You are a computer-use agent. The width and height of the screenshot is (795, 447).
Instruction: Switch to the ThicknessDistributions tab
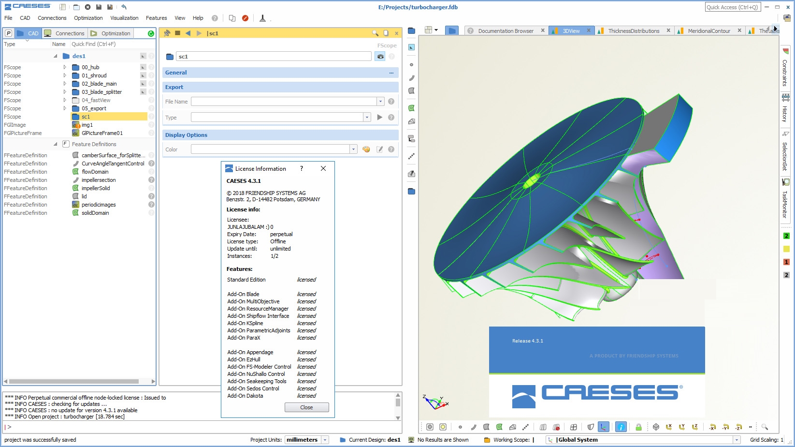pyautogui.click(x=634, y=31)
